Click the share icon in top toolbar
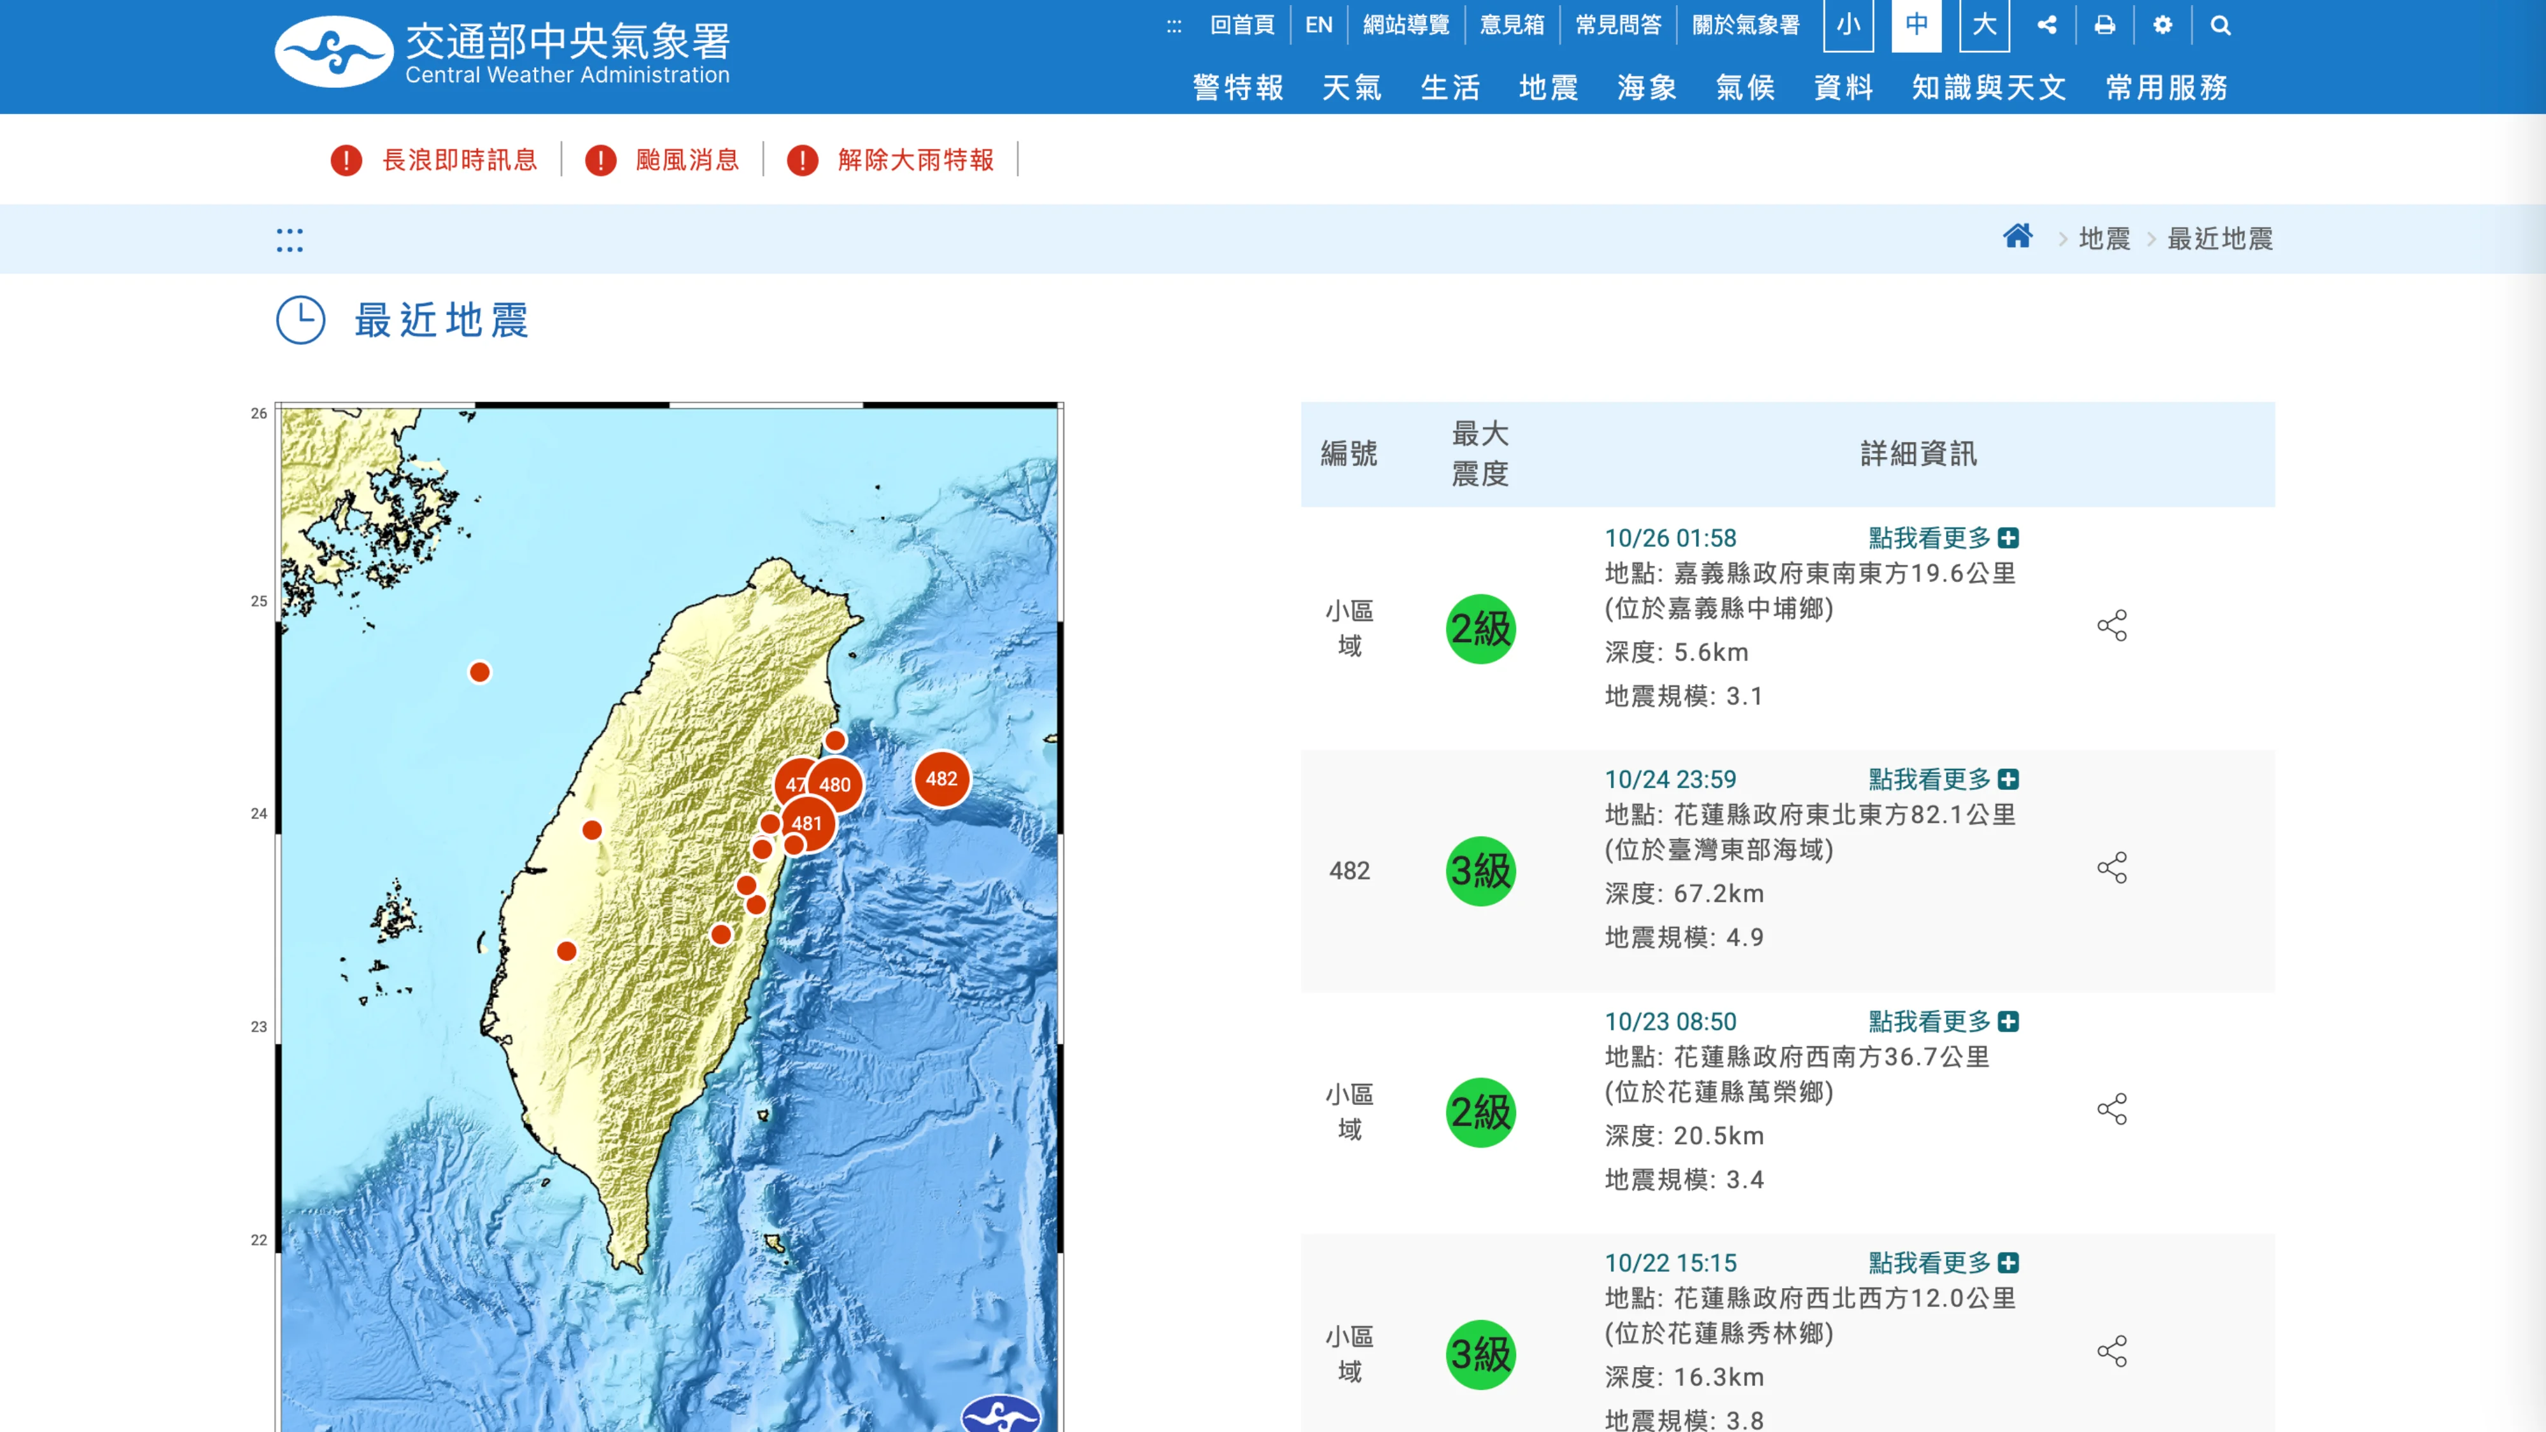 pyautogui.click(x=2047, y=25)
